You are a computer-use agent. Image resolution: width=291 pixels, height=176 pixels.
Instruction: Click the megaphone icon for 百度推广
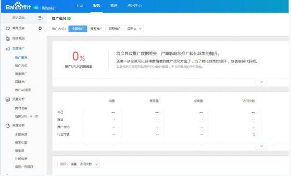[x=8, y=49]
